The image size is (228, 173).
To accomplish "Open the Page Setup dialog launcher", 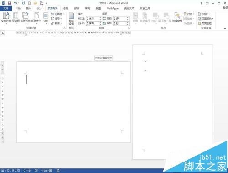I will [64, 28].
